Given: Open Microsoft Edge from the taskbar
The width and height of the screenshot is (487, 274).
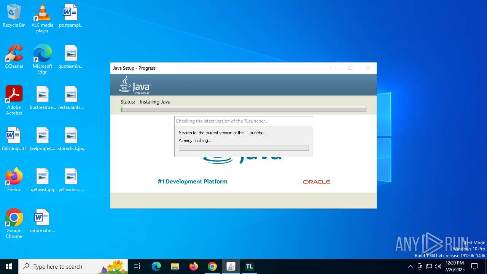Looking at the screenshot, I should pyautogui.click(x=156, y=266).
